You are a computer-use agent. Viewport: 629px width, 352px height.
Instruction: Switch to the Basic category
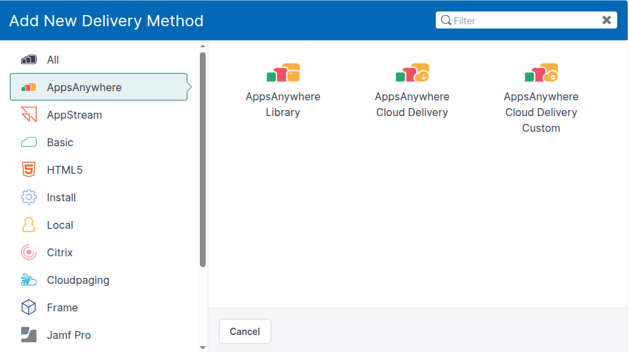[x=60, y=142]
